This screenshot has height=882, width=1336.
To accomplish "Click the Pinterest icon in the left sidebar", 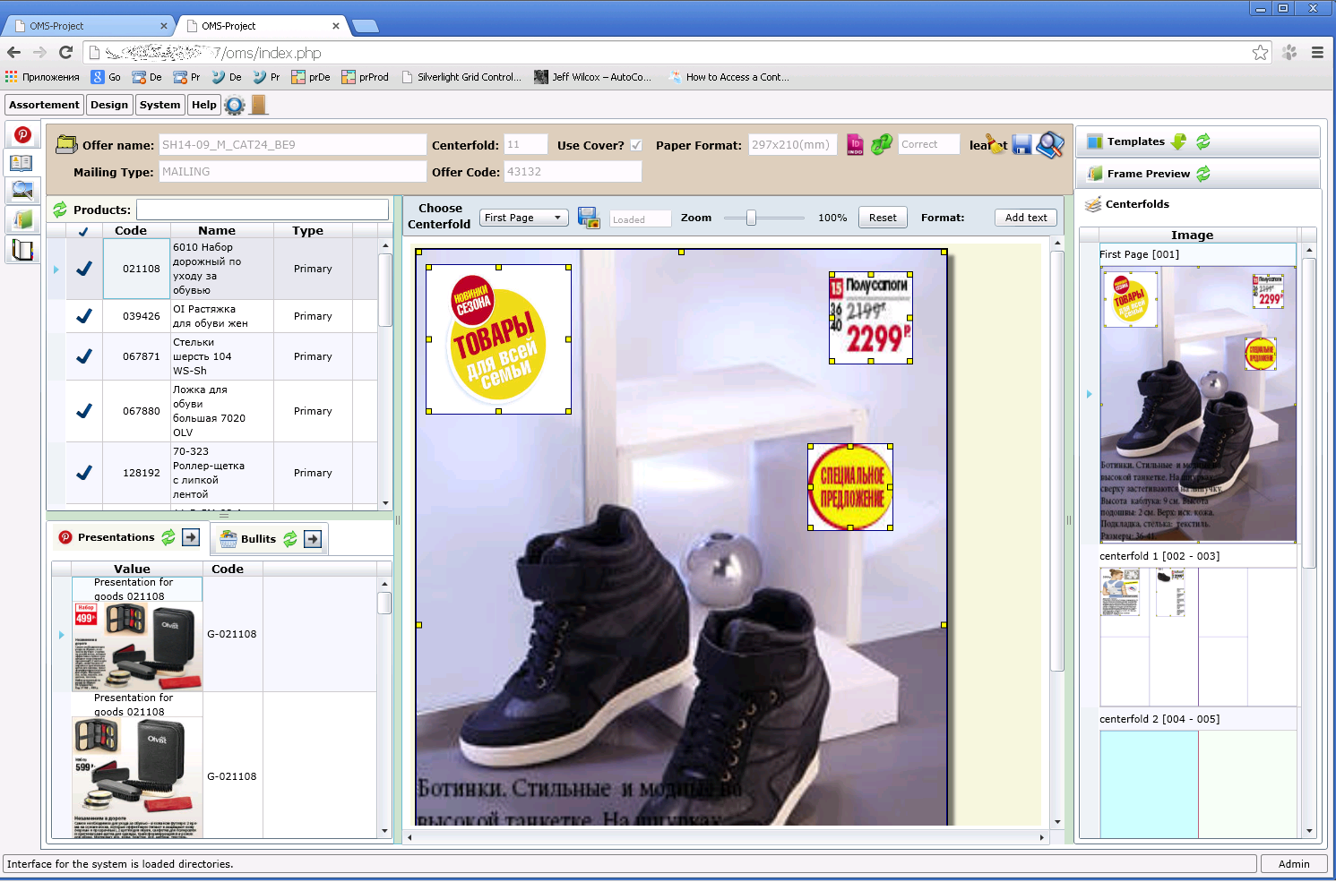I will click(x=22, y=135).
